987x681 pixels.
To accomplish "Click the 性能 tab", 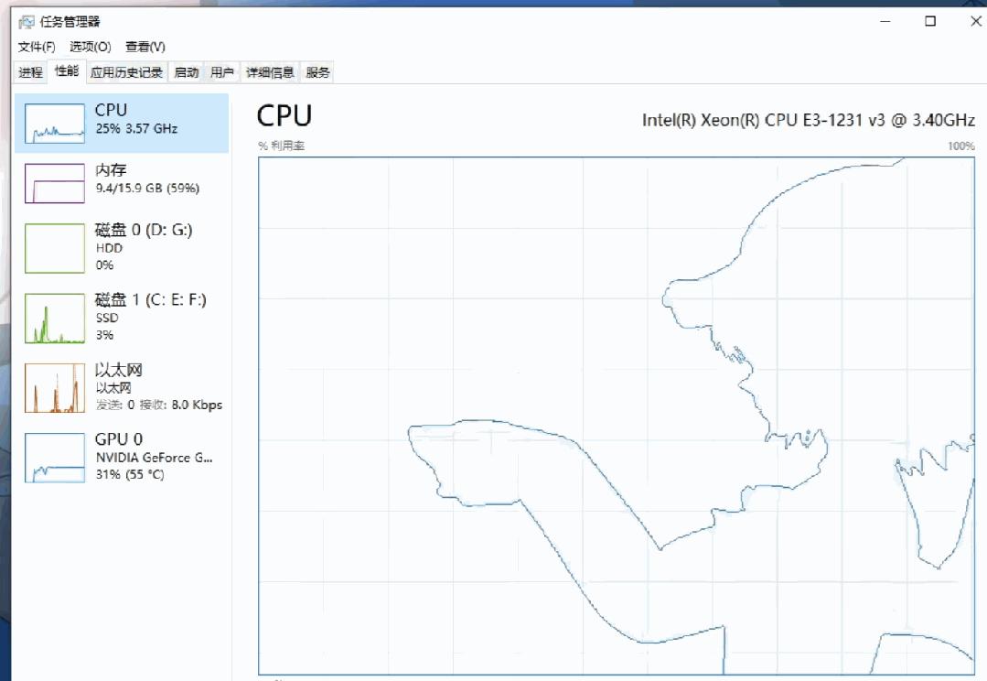I will 67,71.
